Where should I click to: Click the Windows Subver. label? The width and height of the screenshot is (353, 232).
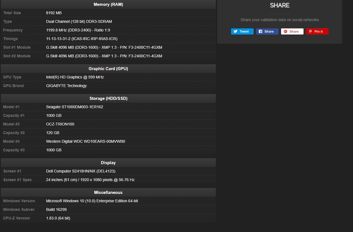[x=19, y=209]
